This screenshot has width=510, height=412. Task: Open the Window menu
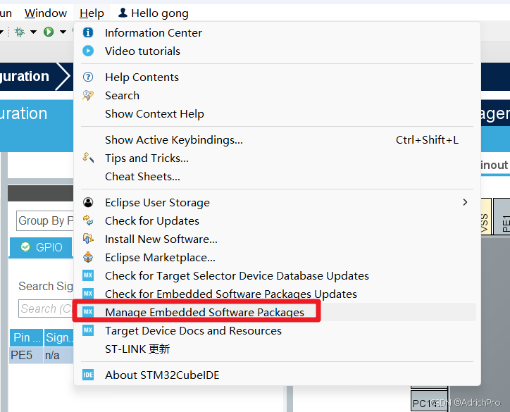[46, 13]
